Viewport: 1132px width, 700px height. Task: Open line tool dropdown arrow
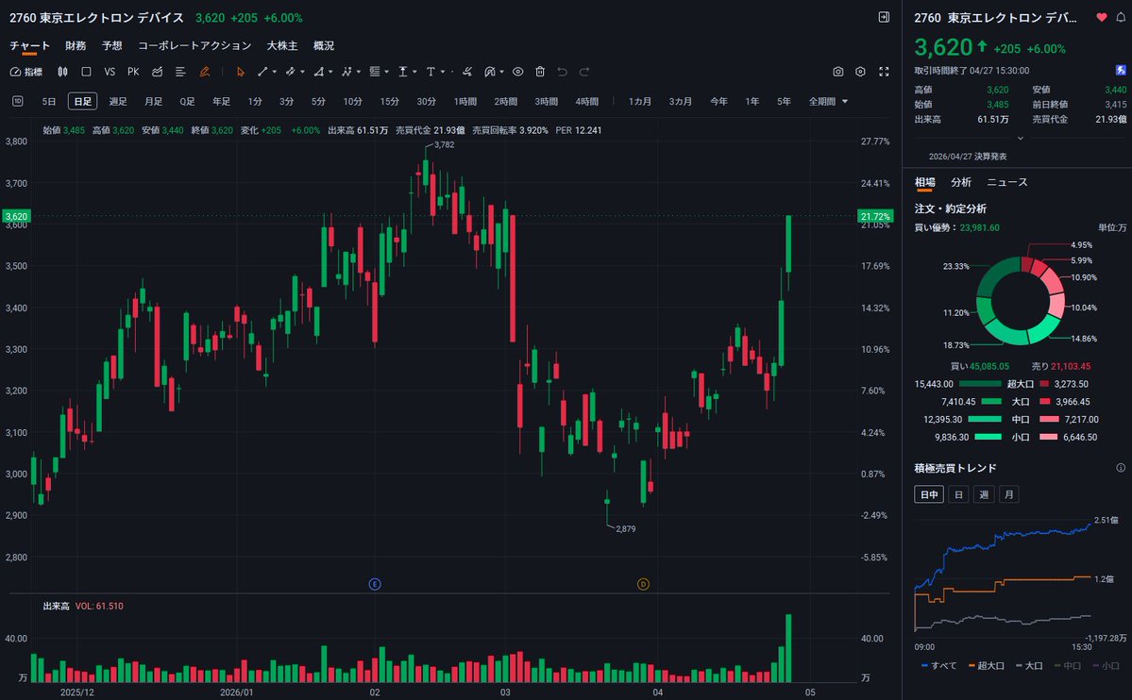pyautogui.click(x=275, y=72)
